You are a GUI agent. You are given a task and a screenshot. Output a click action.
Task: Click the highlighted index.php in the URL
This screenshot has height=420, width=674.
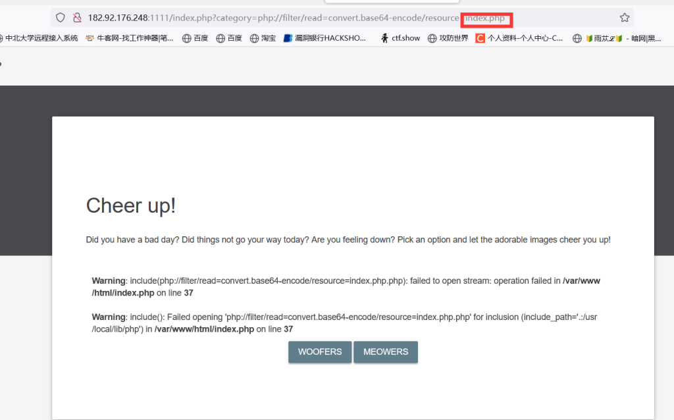tap(486, 18)
